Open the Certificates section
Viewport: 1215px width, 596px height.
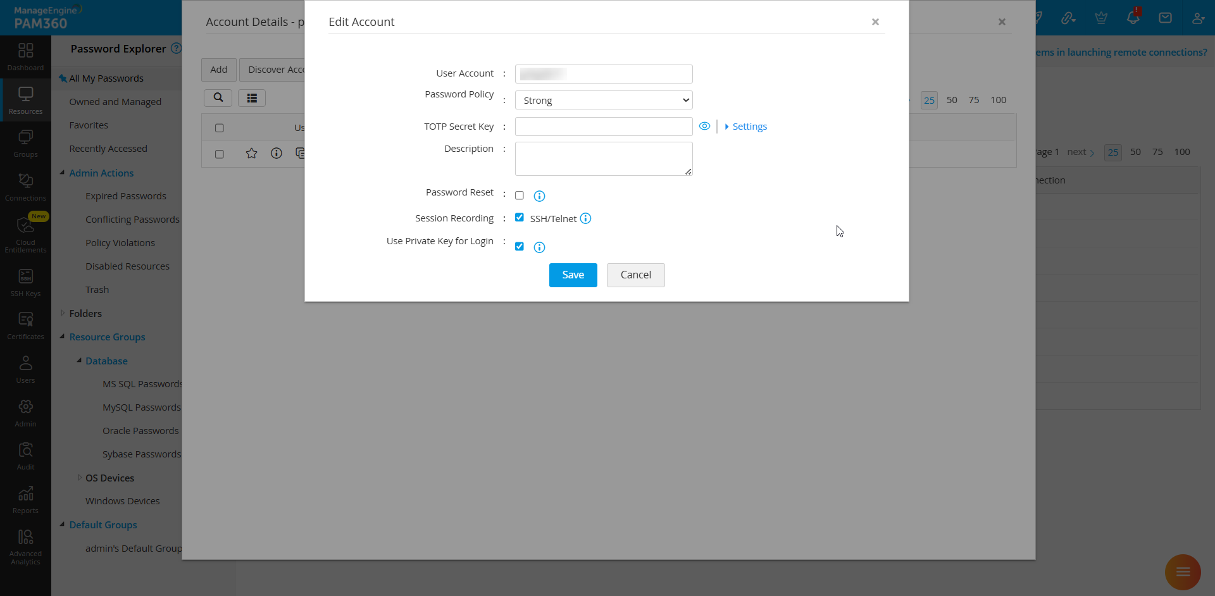point(25,324)
